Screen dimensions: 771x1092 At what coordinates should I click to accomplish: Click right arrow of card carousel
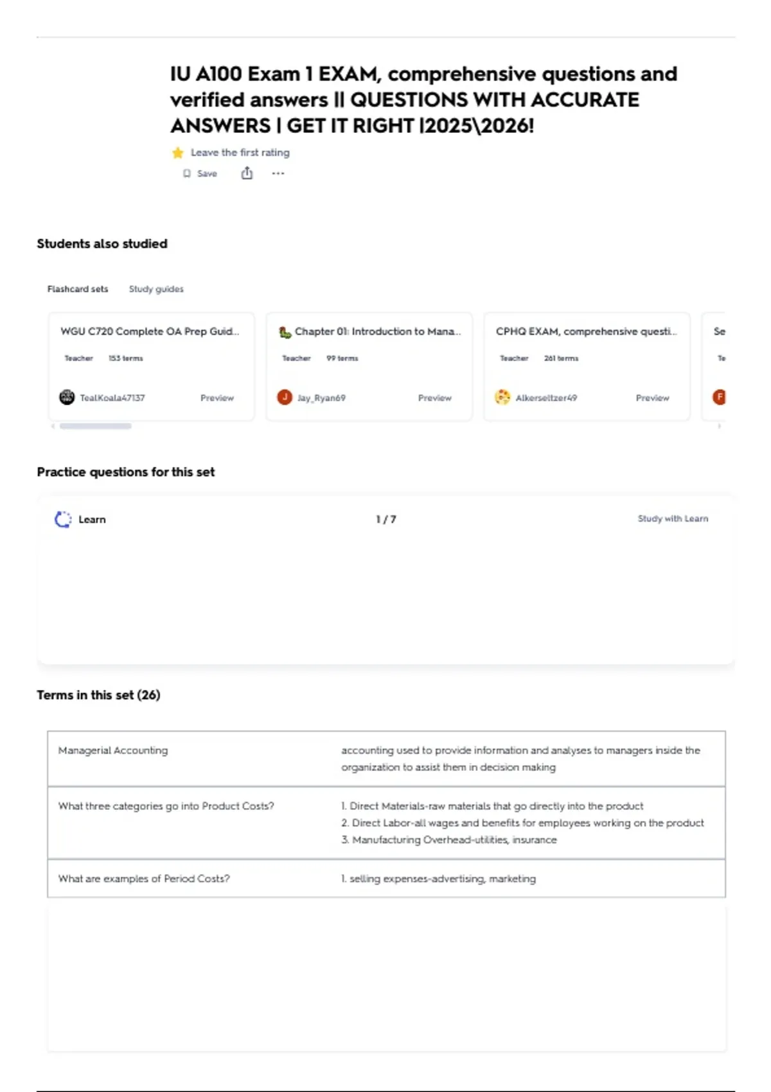[719, 426]
